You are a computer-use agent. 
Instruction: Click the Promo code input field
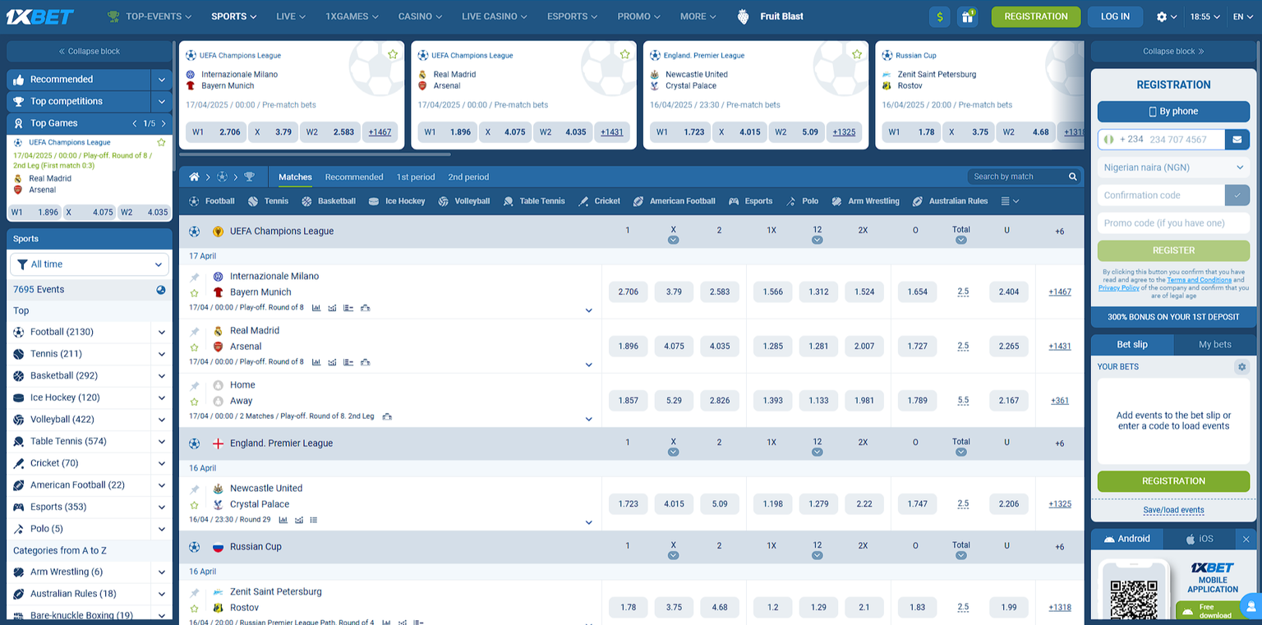tap(1172, 223)
